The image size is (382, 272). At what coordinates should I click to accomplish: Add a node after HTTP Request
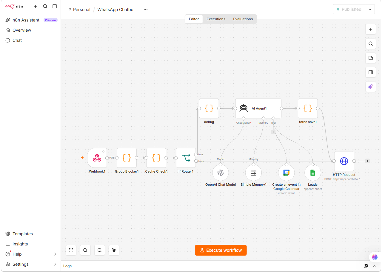(367, 161)
